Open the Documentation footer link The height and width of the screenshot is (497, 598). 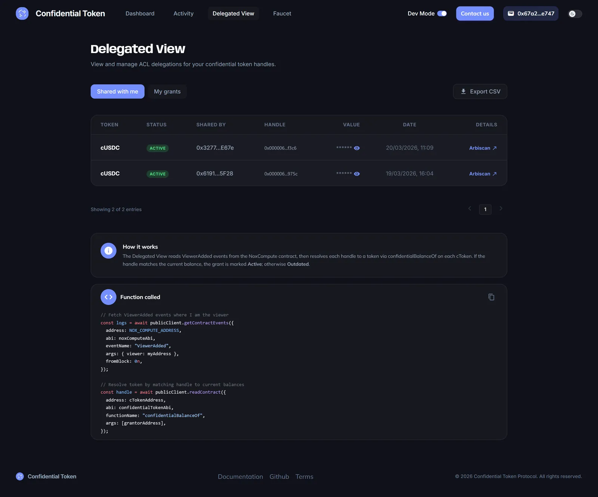click(240, 477)
